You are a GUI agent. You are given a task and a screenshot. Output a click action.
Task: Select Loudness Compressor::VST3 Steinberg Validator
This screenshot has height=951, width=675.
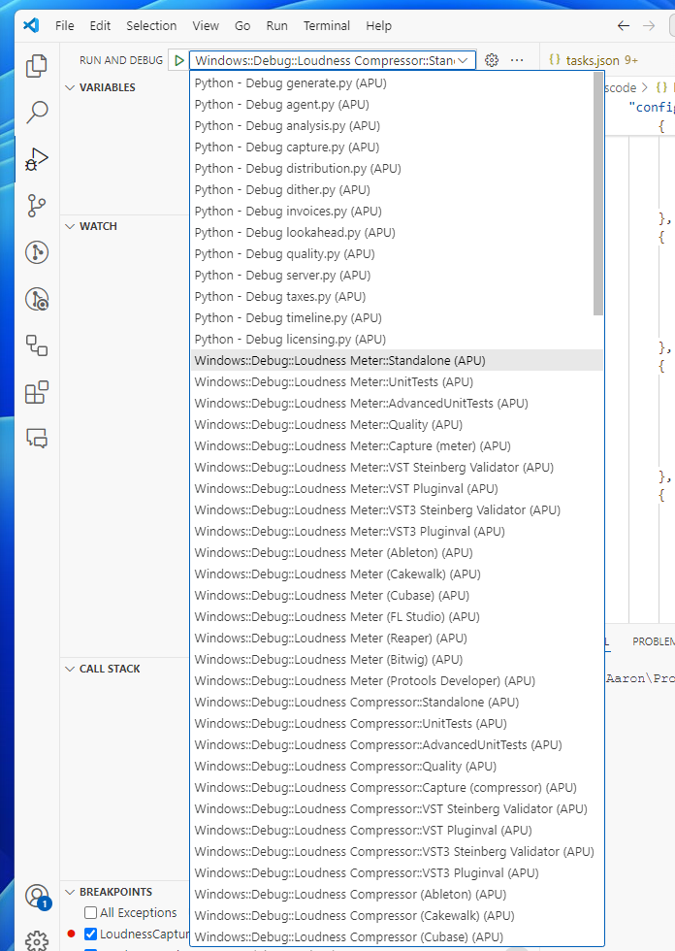point(397,852)
